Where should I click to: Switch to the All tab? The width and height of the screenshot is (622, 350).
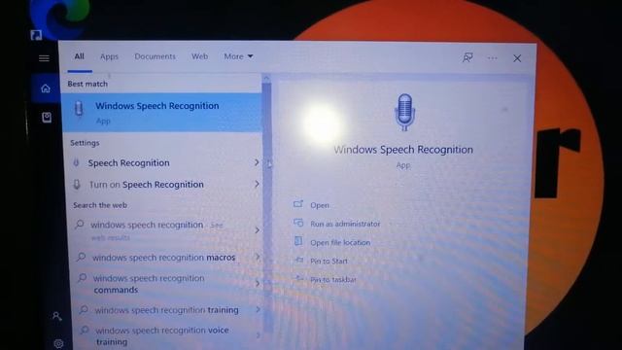[80, 56]
